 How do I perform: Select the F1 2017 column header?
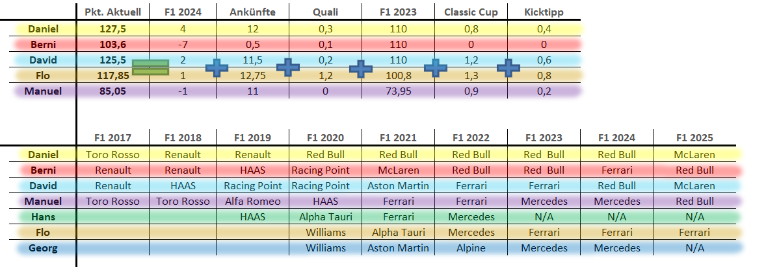tap(112, 138)
